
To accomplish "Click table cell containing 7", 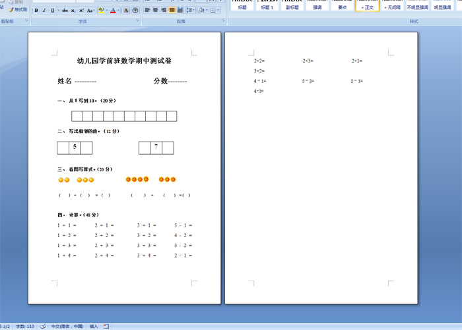I will click(156, 148).
